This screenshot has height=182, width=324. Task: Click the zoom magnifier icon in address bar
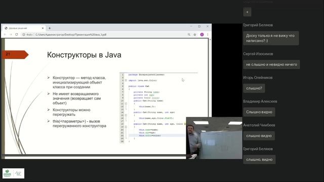coord(189,34)
